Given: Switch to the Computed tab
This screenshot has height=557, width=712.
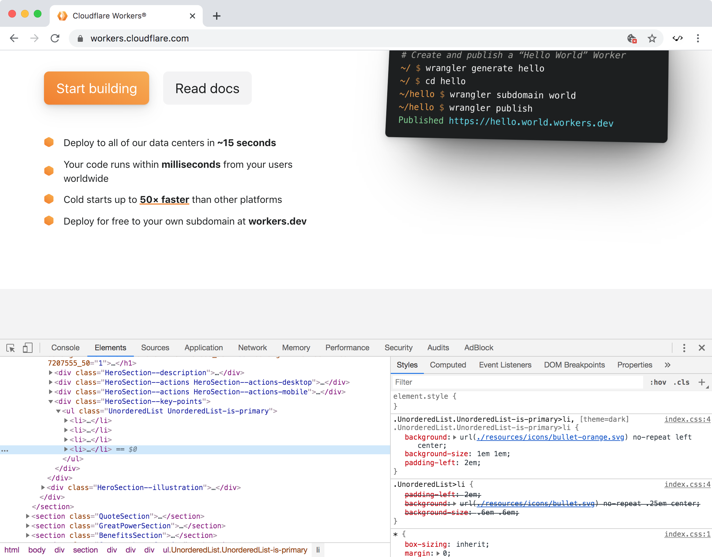Looking at the screenshot, I should click(448, 365).
